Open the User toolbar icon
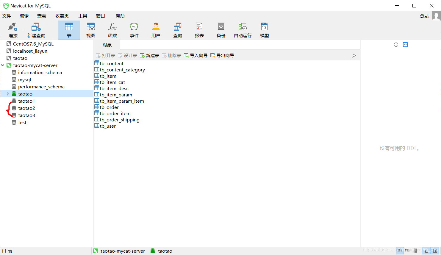This screenshot has height=255, width=441. [156, 27]
